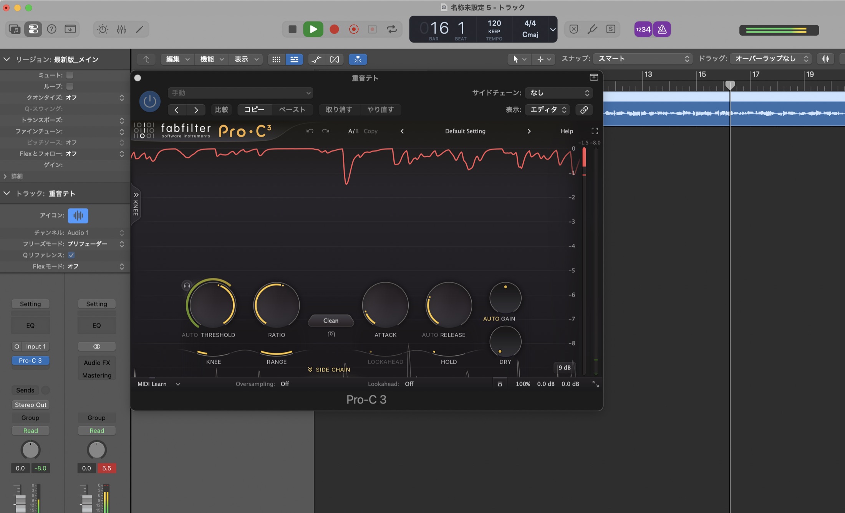The height and width of the screenshot is (513, 845).
Task: Open the plugin preset dropdown showing 手動
Action: [x=240, y=93]
